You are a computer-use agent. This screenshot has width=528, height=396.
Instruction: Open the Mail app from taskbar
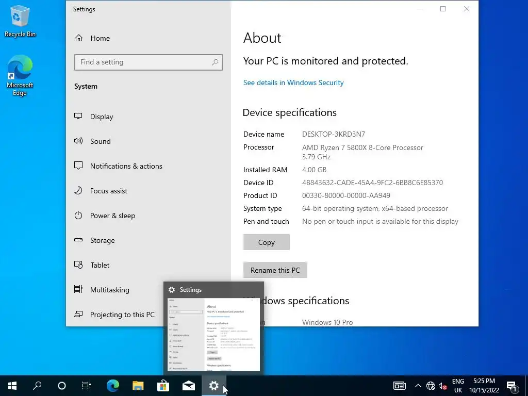pyautogui.click(x=189, y=386)
